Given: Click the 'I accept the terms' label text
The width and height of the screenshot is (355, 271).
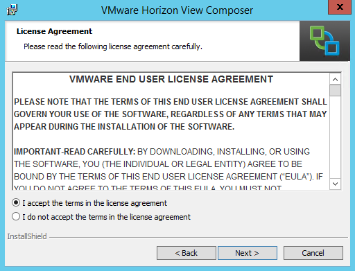Looking at the screenshot, I should [x=94, y=203].
